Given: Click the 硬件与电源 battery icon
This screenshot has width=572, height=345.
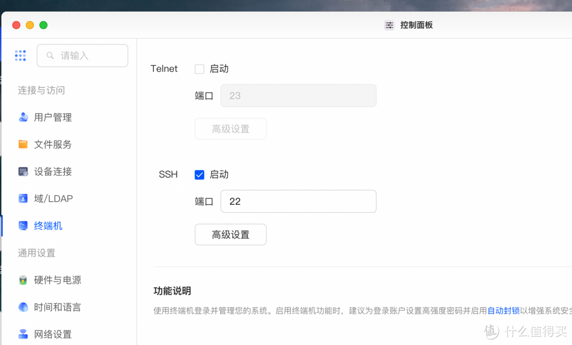Looking at the screenshot, I should (23, 280).
